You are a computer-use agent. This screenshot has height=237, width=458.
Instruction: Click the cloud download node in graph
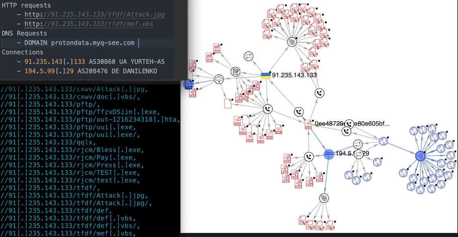pos(219,79)
